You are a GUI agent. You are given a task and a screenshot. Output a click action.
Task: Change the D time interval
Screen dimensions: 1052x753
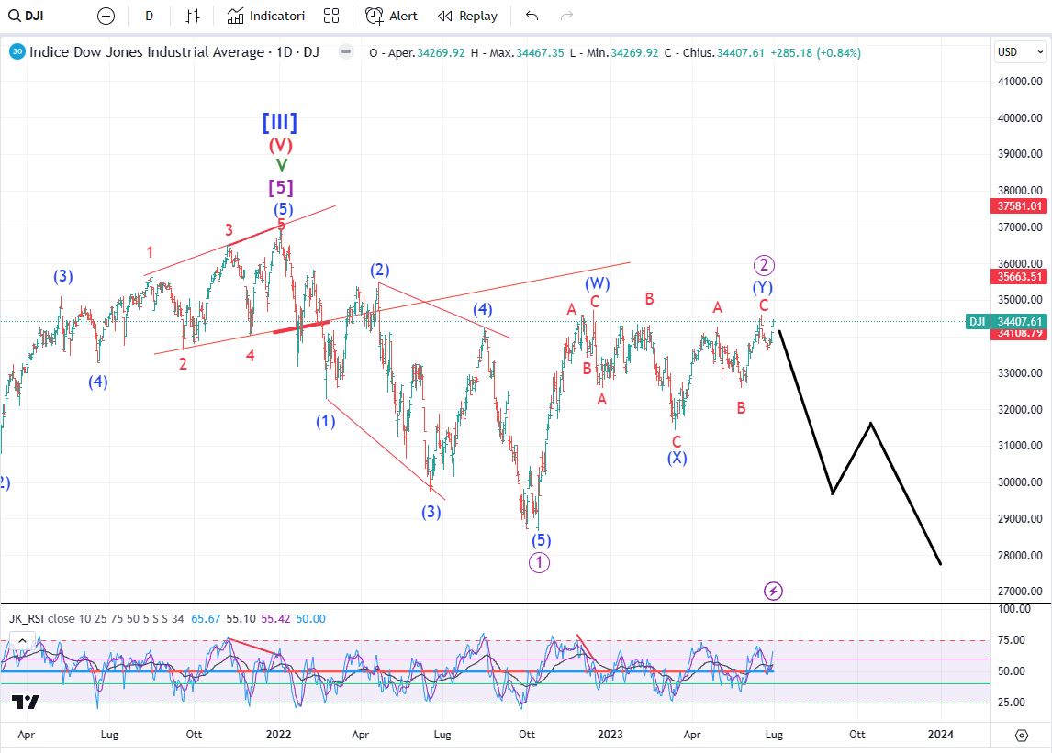click(149, 16)
